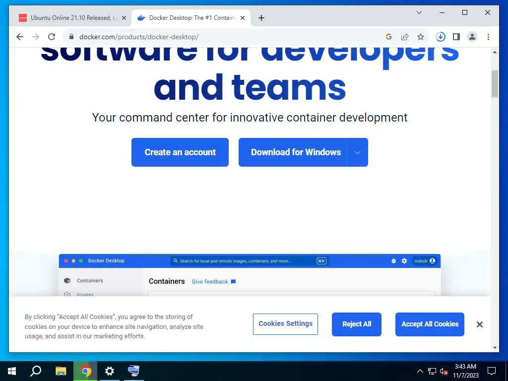The width and height of the screenshot is (508, 381).
Task: Bookmark this page with the star icon
Action: [421, 37]
